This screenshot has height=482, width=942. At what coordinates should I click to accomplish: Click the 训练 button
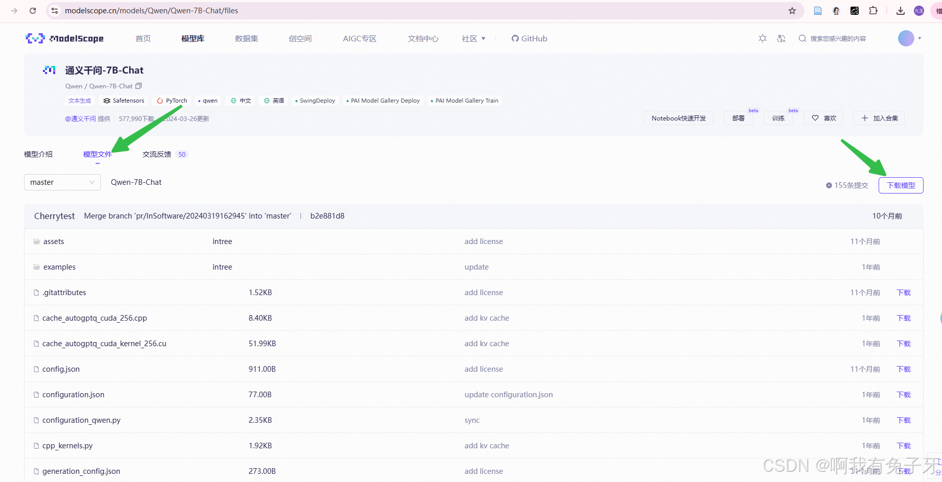coord(778,118)
